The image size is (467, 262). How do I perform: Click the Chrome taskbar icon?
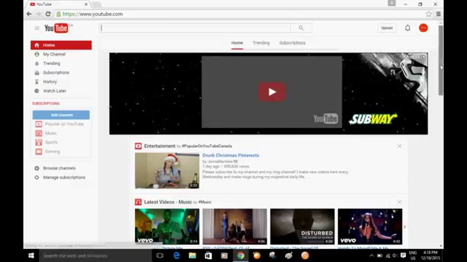[x=240, y=255]
